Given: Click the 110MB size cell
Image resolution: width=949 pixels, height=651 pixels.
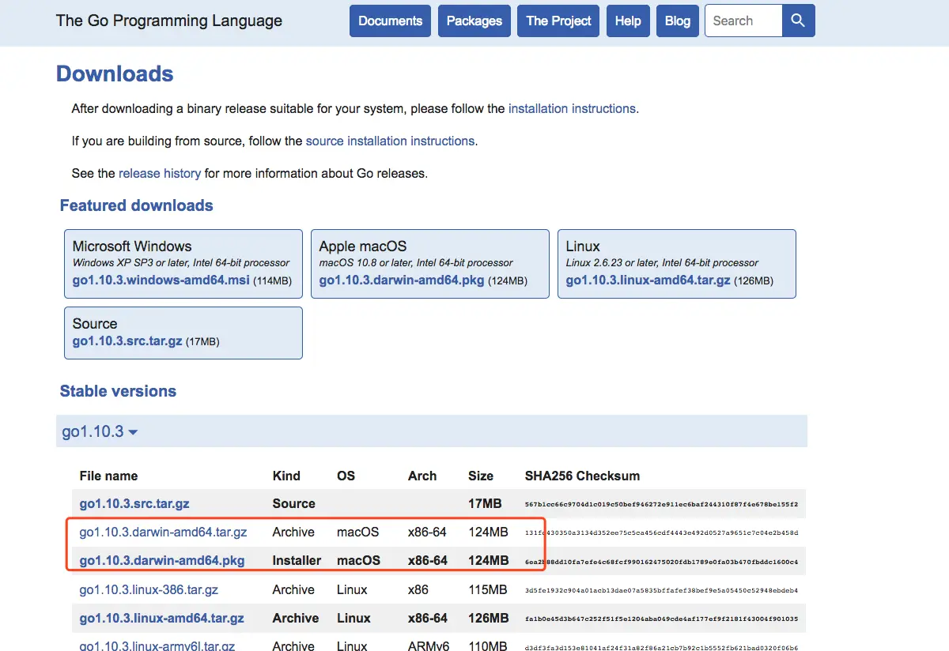Looking at the screenshot, I should tap(488, 645).
